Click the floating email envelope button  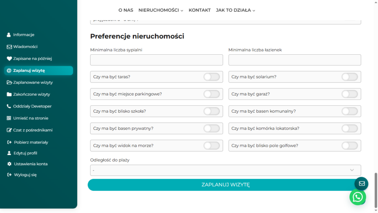(x=361, y=183)
